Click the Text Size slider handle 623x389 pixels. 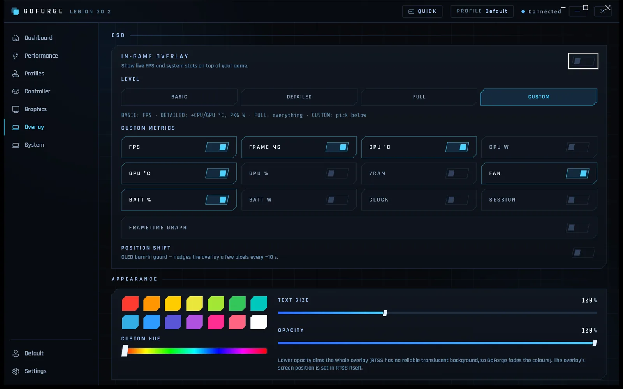pos(385,313)
